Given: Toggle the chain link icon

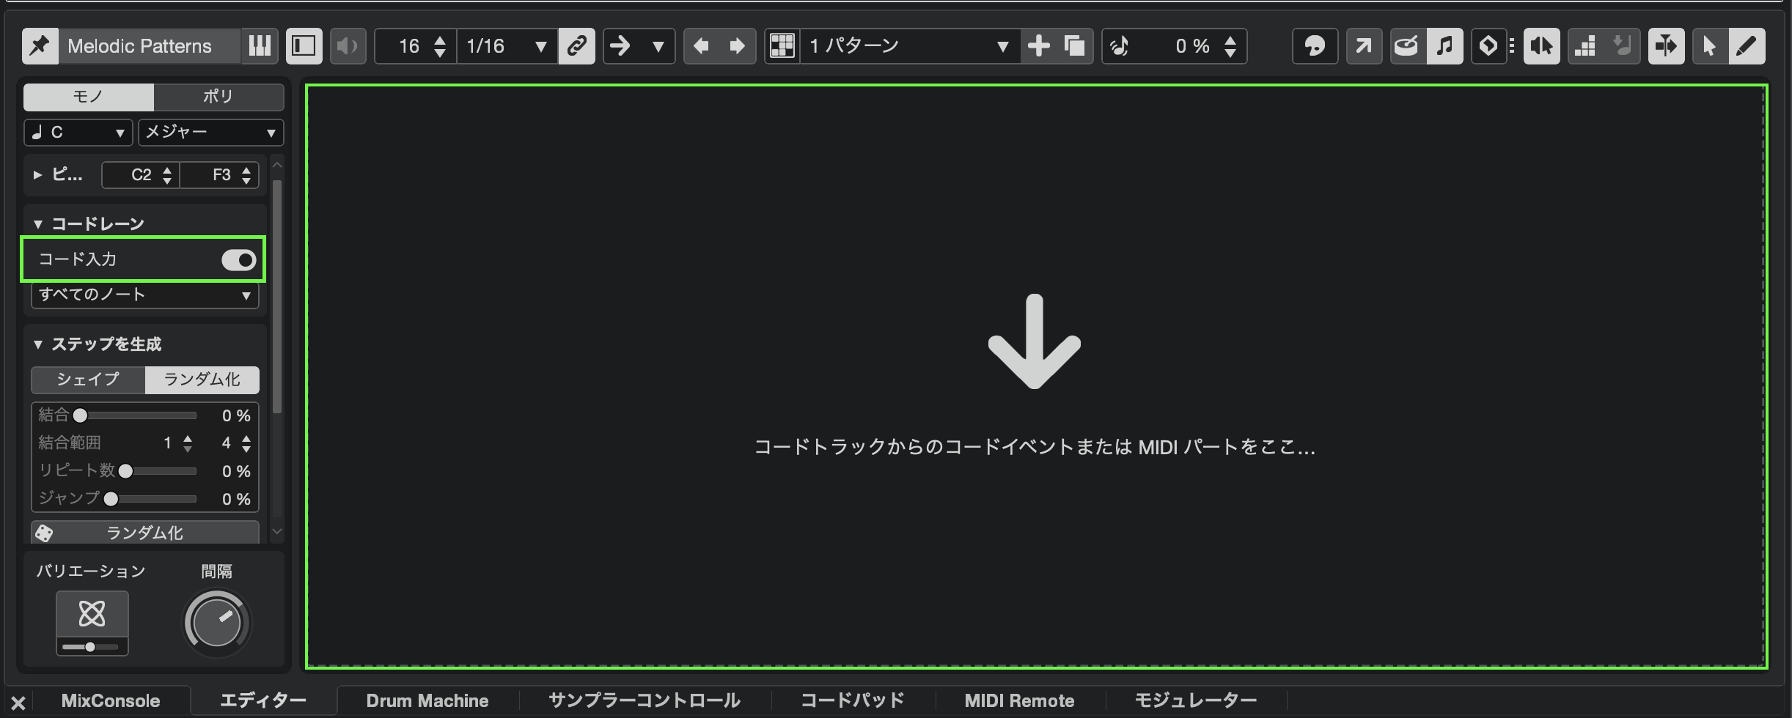Looking at the screenshot, I should click(x=576, y=46).
